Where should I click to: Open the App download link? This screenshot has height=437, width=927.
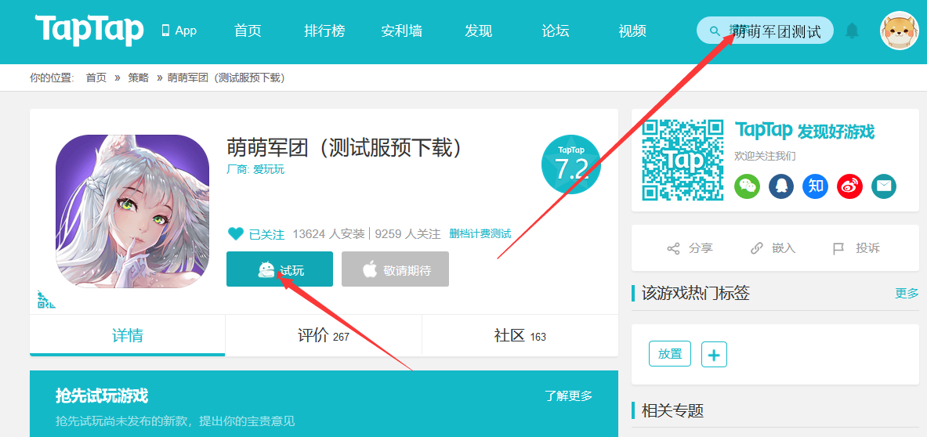pyautogui.click(x=179, y=31)
